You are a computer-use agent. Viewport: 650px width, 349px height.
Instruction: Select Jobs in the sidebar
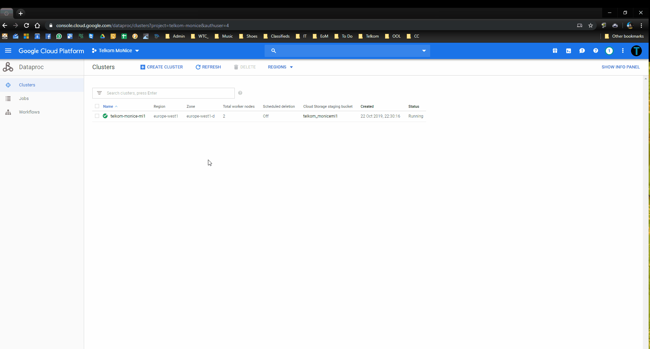point(42,99)
